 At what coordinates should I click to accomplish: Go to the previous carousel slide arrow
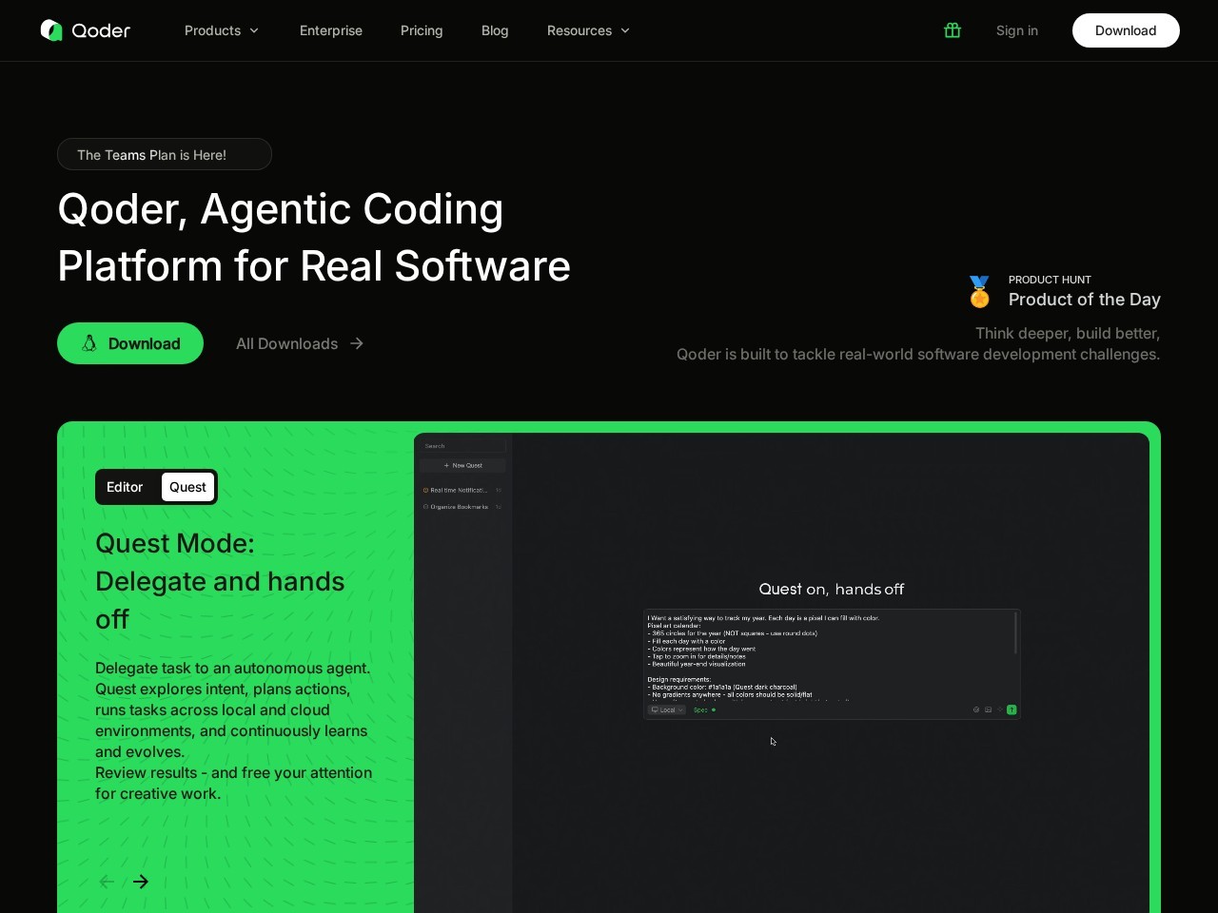click(x=107, y=882)
